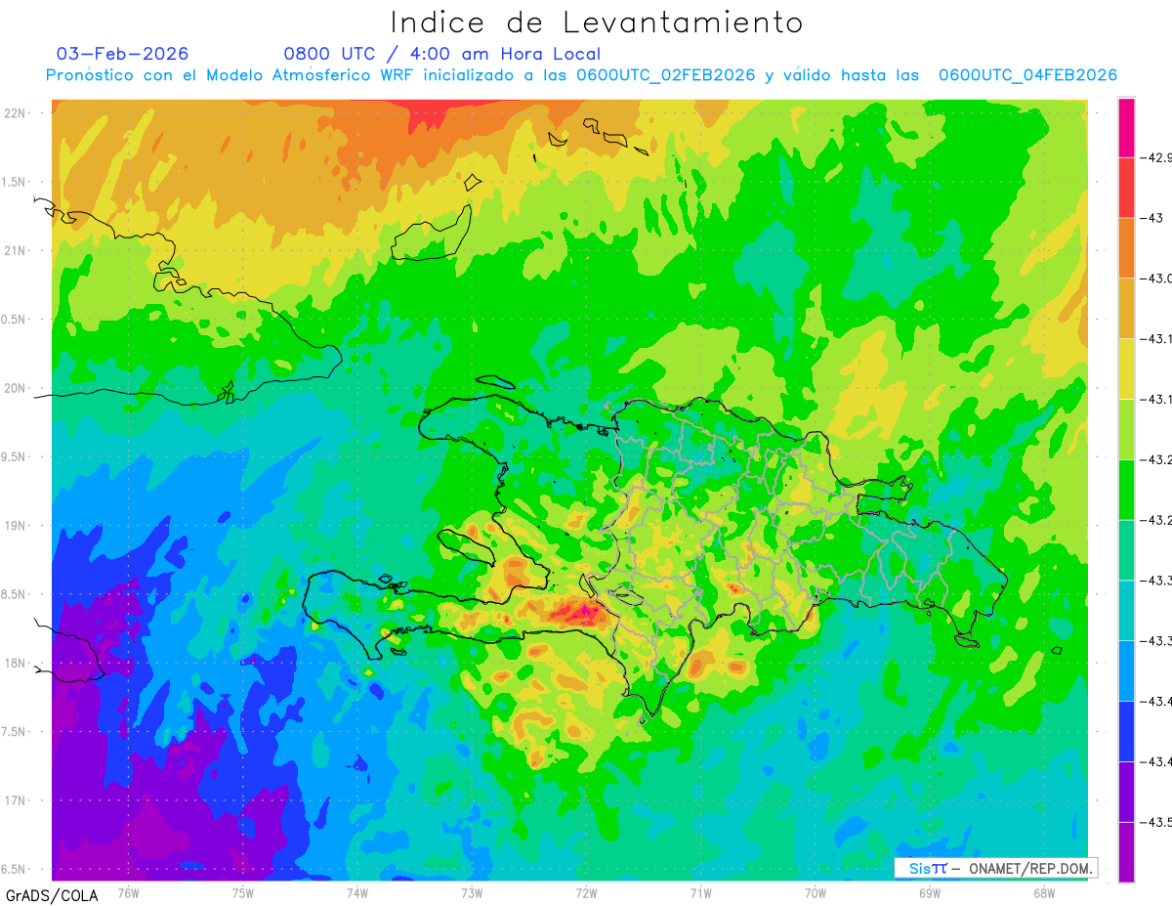Pick the red swatch in the color legend
The height and width of the screenshot is (906, 1172).
[x=1126, y=188]
